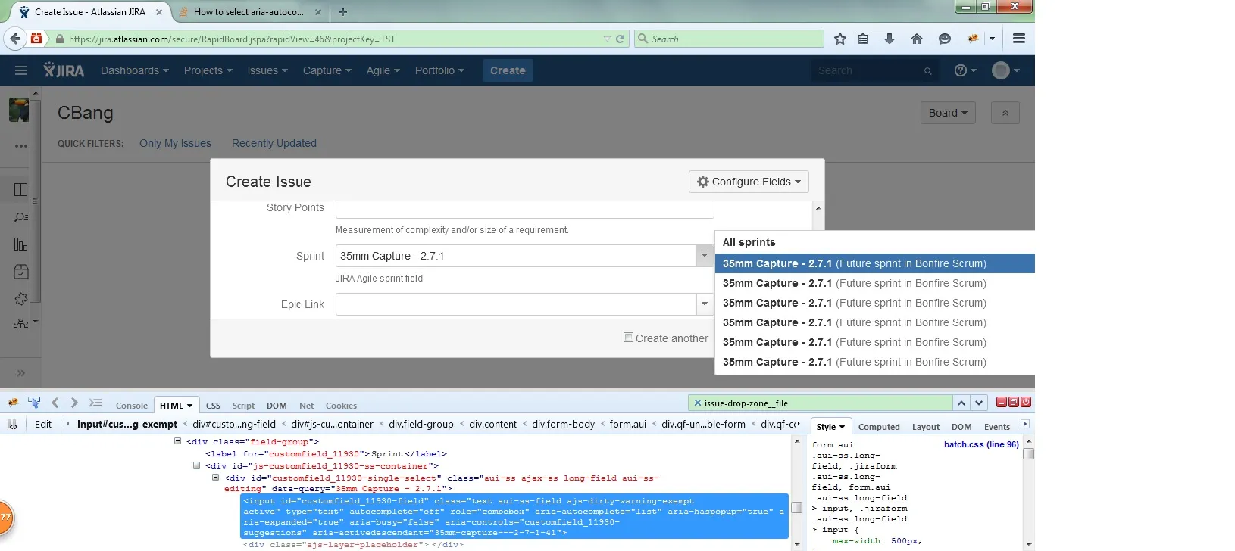This screenshot has width=1235, height=551.
Task: Click the puzzle piece add-ons icon in the sidebar
Action: click(x=21, y=299)
